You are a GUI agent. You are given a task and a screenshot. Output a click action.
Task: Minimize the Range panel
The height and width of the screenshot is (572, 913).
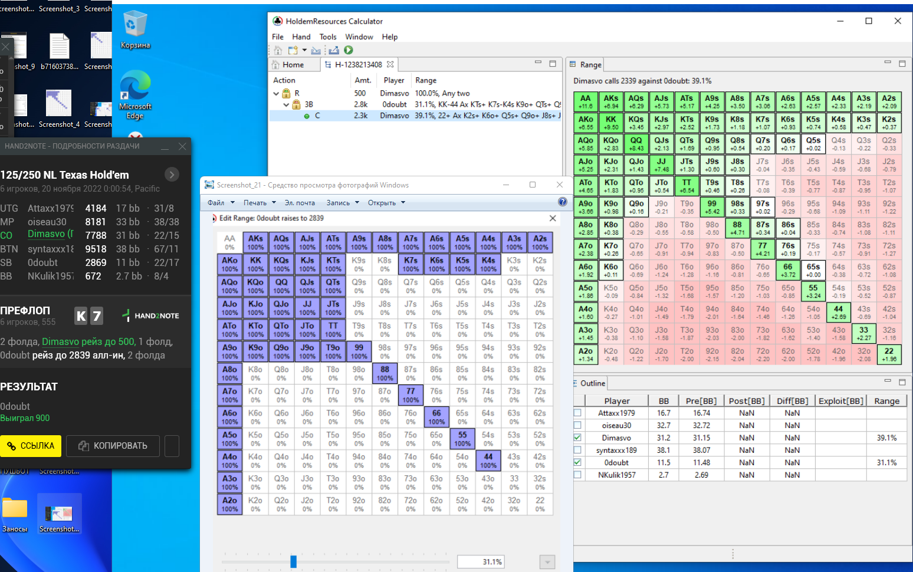pyautogui.click(x=888, y=63)
